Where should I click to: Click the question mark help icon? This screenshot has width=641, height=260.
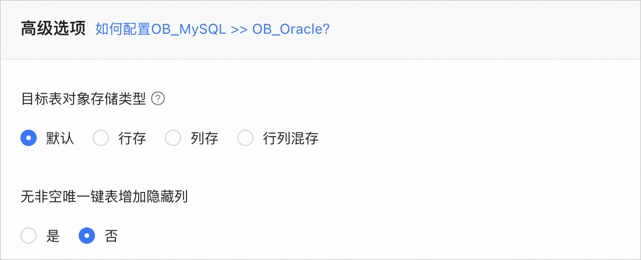157,99
